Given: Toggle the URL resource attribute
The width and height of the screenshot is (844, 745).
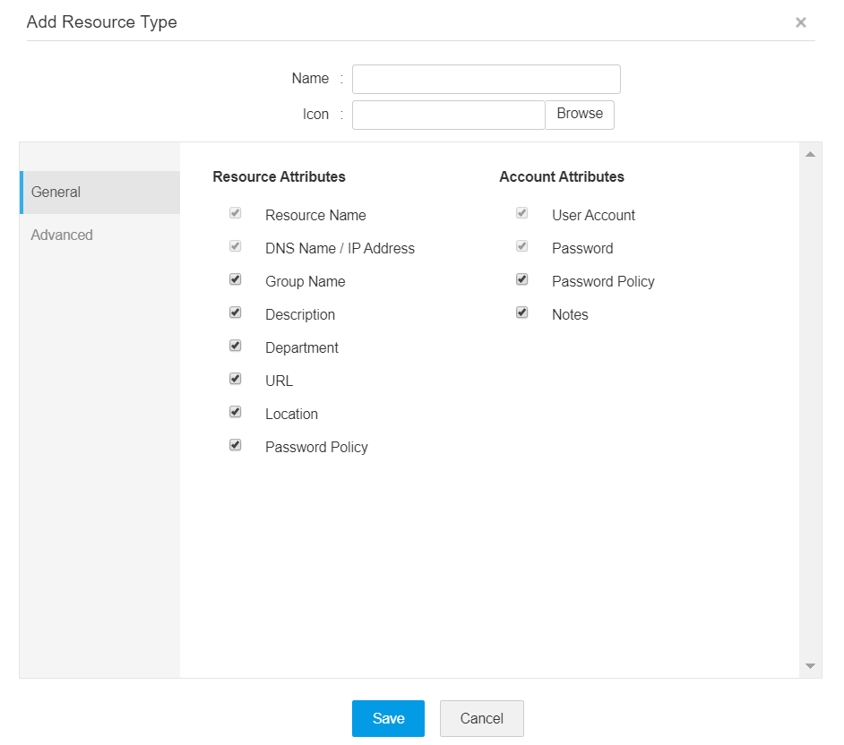Looking at the screenshot, I should pyautogui.click(x=235, y=379).
